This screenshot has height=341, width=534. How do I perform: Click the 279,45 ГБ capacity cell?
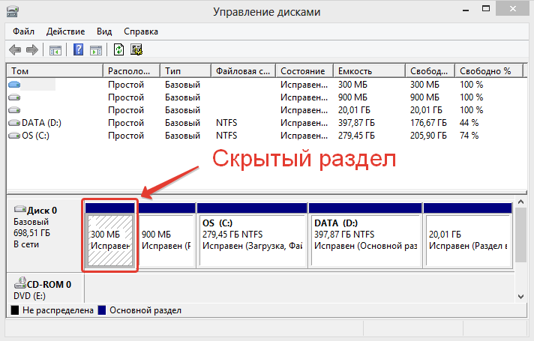click(x=356, y=136)
